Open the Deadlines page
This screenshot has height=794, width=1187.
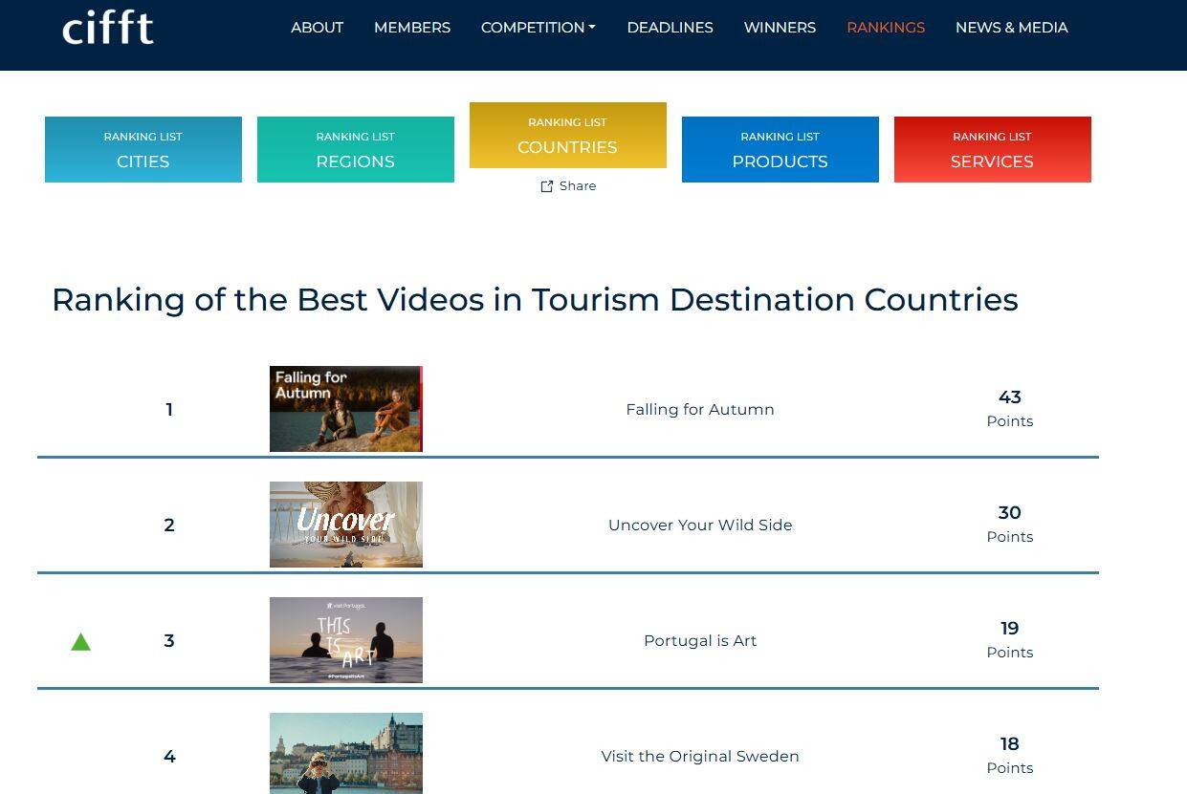(670, 28)
